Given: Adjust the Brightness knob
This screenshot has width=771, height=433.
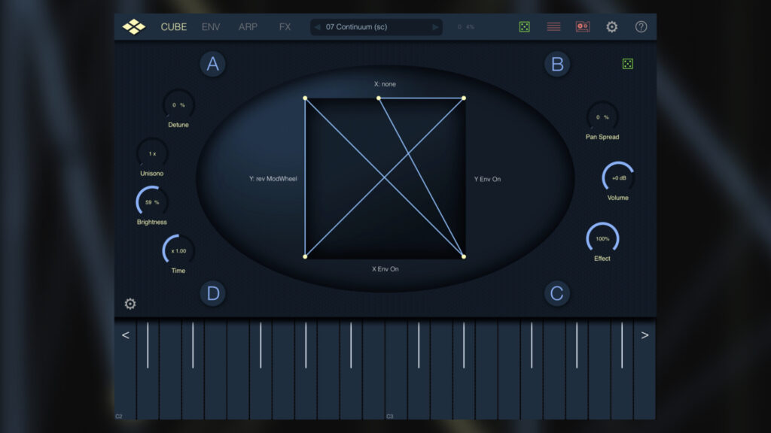Looking at the screenshot, I should click(151, 201).
